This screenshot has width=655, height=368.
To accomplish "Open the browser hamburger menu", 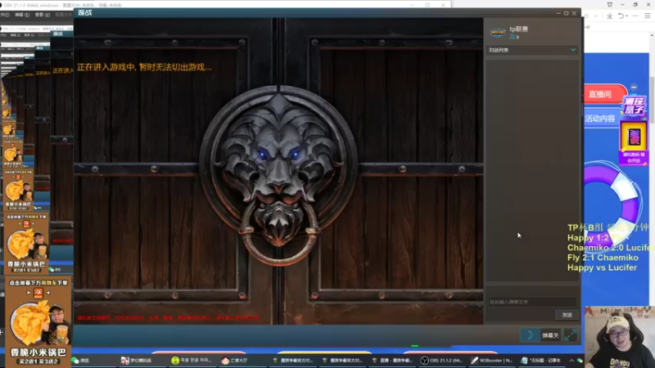I will pos(648,16).
